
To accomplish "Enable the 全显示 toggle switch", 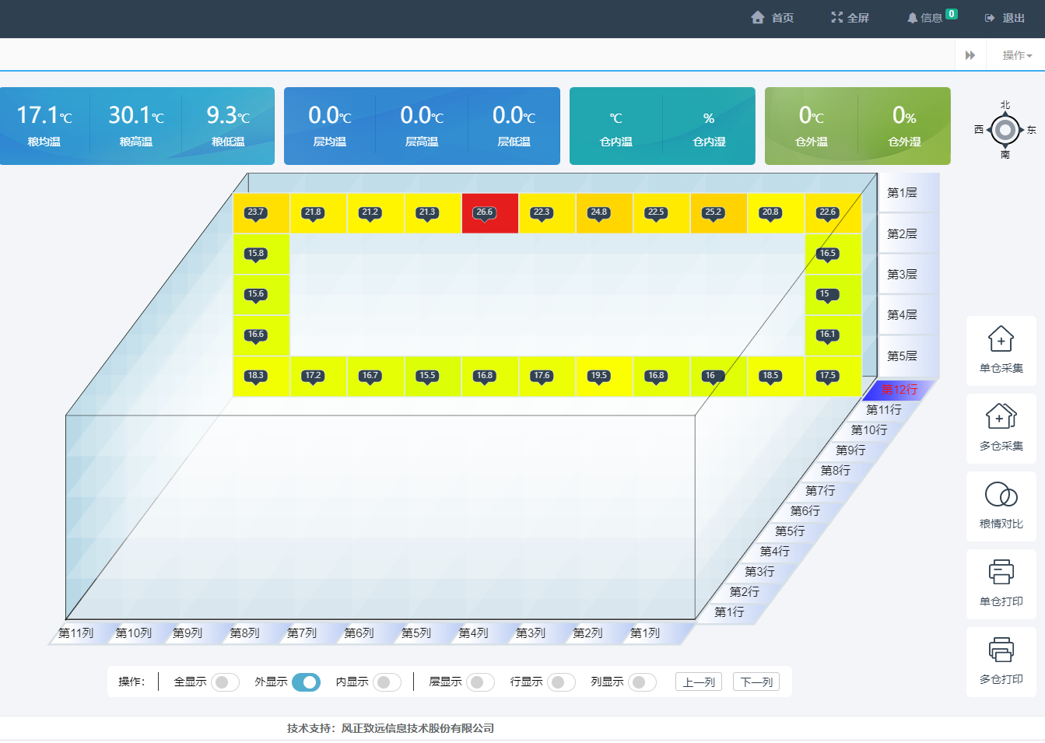I will pos(225,682).
